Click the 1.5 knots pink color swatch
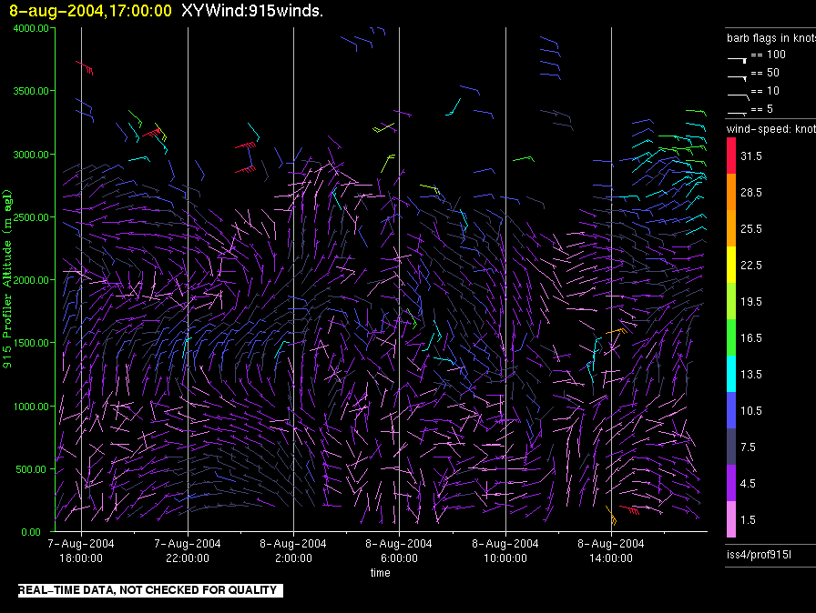The height and width of the screenshot is (613, 816). click(x=731, y=519)
